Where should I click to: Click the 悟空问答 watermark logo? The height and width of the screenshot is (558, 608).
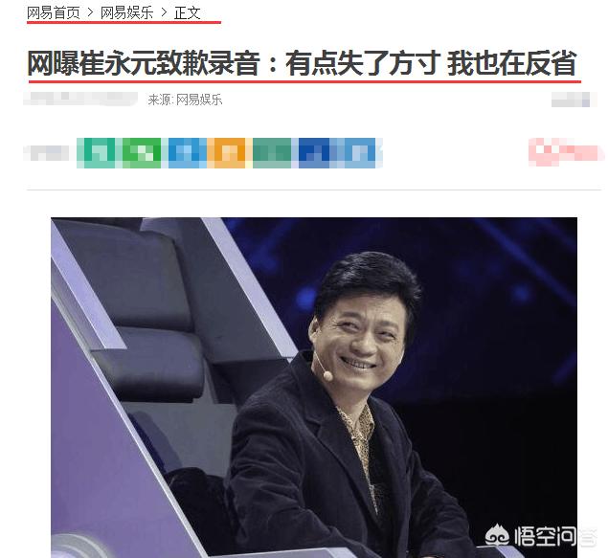point(537,536)
